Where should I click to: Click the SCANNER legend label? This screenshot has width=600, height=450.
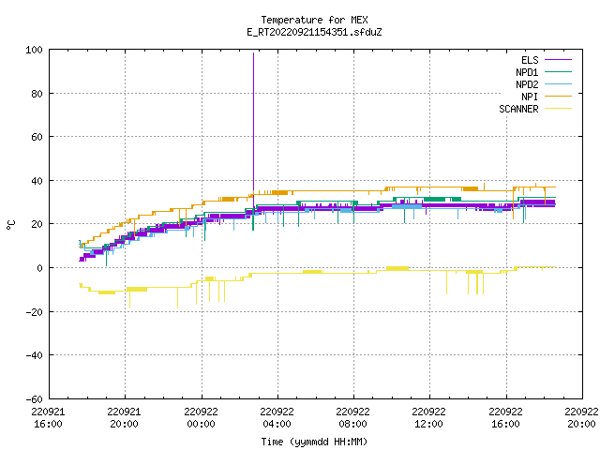click(518, 109)
